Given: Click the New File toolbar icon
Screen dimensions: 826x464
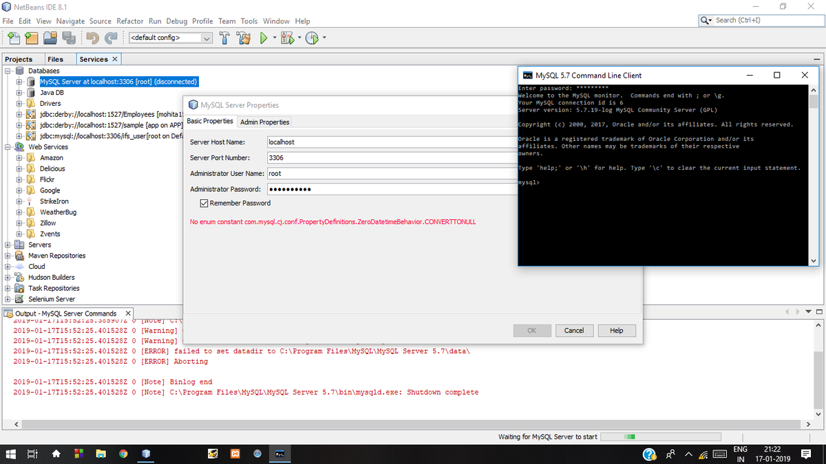Looking at the screenshot, I should click(x=13, y=37).
